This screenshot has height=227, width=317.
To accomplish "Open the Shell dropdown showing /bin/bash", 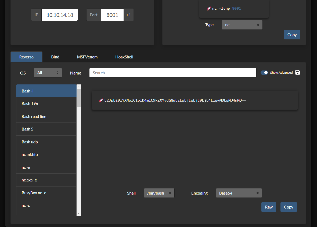I will [x=159, y=193].
